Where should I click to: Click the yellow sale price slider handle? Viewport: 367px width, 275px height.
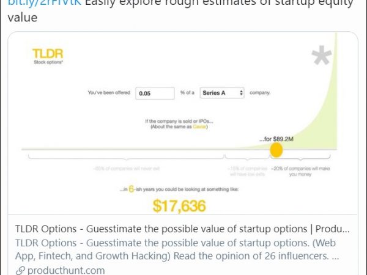(276, 149)
